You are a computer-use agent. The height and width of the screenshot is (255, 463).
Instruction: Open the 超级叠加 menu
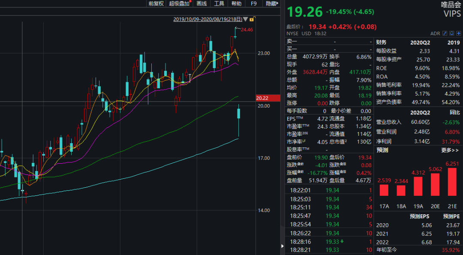(x=179, y=3)
